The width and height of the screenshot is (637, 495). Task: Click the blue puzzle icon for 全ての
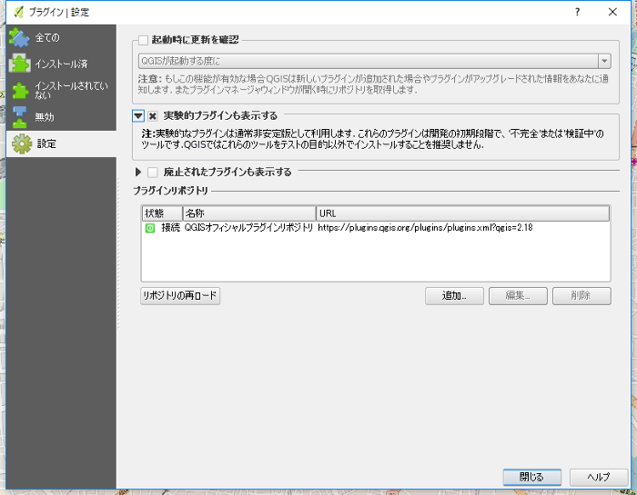tap(19, 38)
